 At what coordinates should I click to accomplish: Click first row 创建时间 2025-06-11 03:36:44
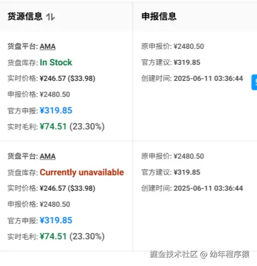tap(208, 78)
